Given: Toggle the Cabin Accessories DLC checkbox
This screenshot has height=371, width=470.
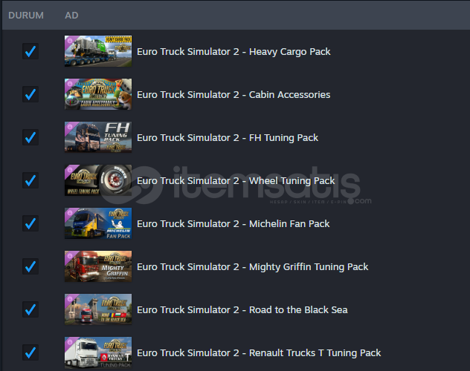Looking at the screenshot, I should (30, 94).
